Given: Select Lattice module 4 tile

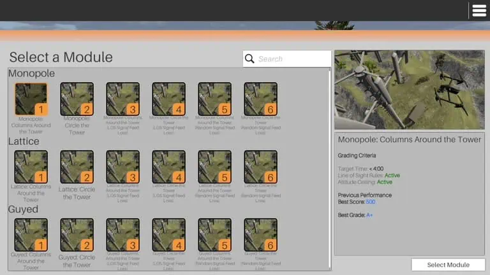Looking at the screenshot, I should coord(168,167).
